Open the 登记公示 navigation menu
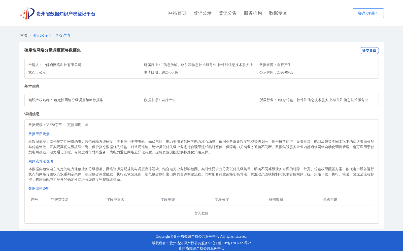403x251 pixels. [x=203, y=13]
